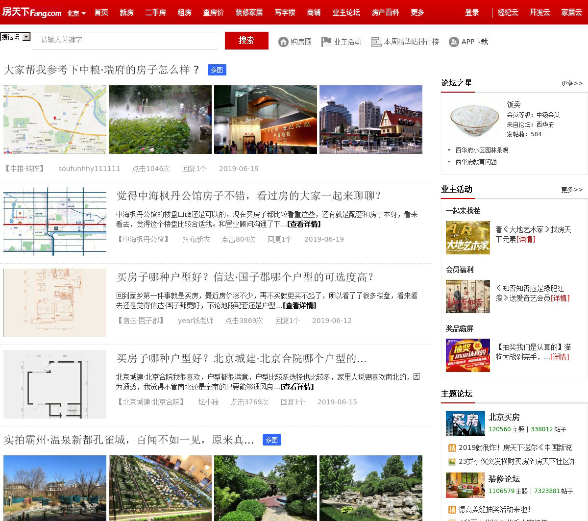This screenshot has width=588, height=521.
Task: Open the 搜论坛 search type dropdown
Action: 15,37
